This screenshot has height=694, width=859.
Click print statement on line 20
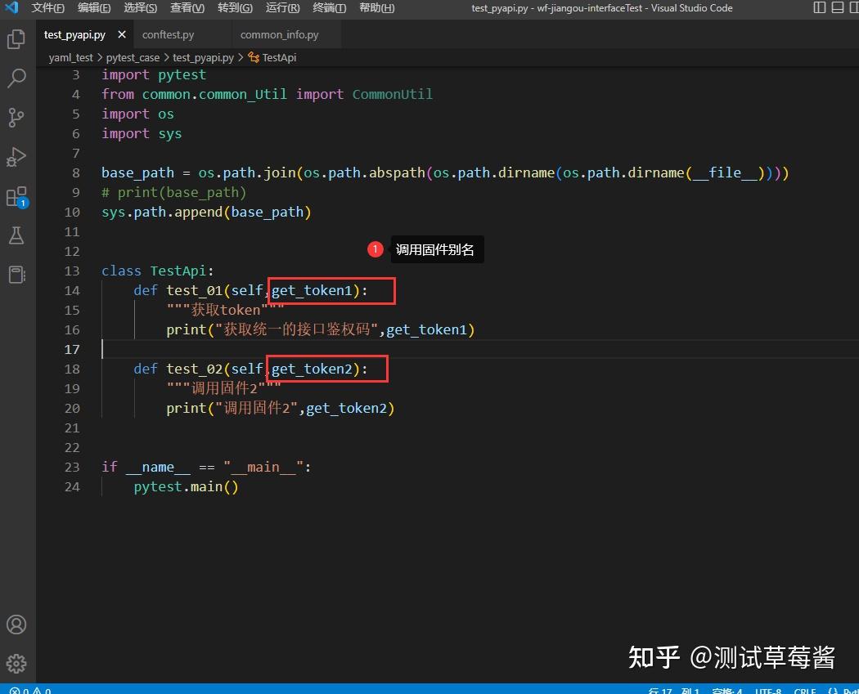pos(281,408)
